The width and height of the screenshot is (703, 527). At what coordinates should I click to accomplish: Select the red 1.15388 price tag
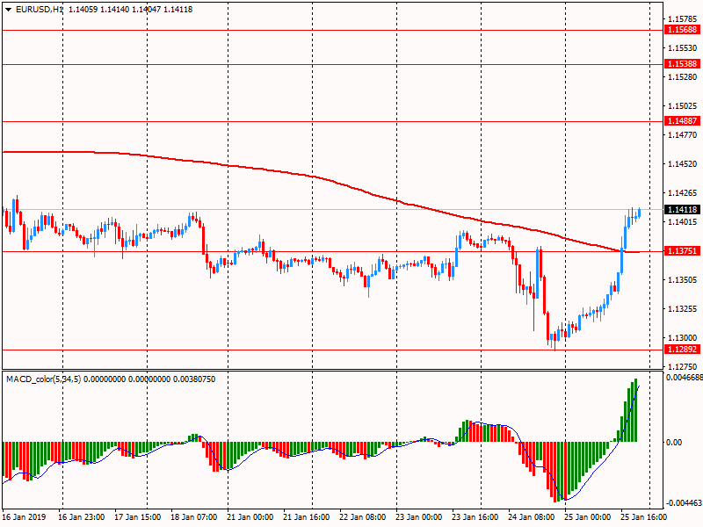coord(682,64)
